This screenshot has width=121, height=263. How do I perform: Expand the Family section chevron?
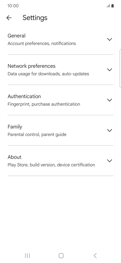(109, 130)
